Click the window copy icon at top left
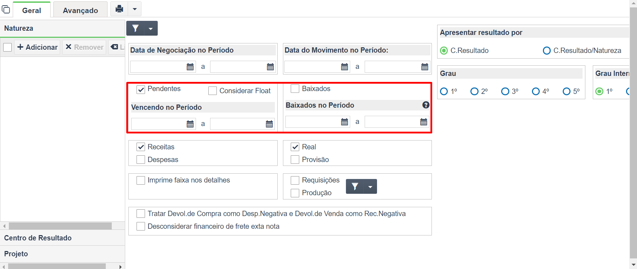This screenshot has width=637, height=269. [6, 9]
